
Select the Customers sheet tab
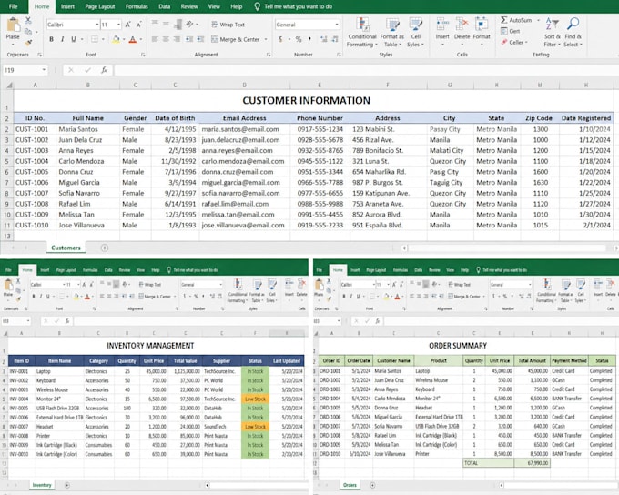tap(66, 247)
